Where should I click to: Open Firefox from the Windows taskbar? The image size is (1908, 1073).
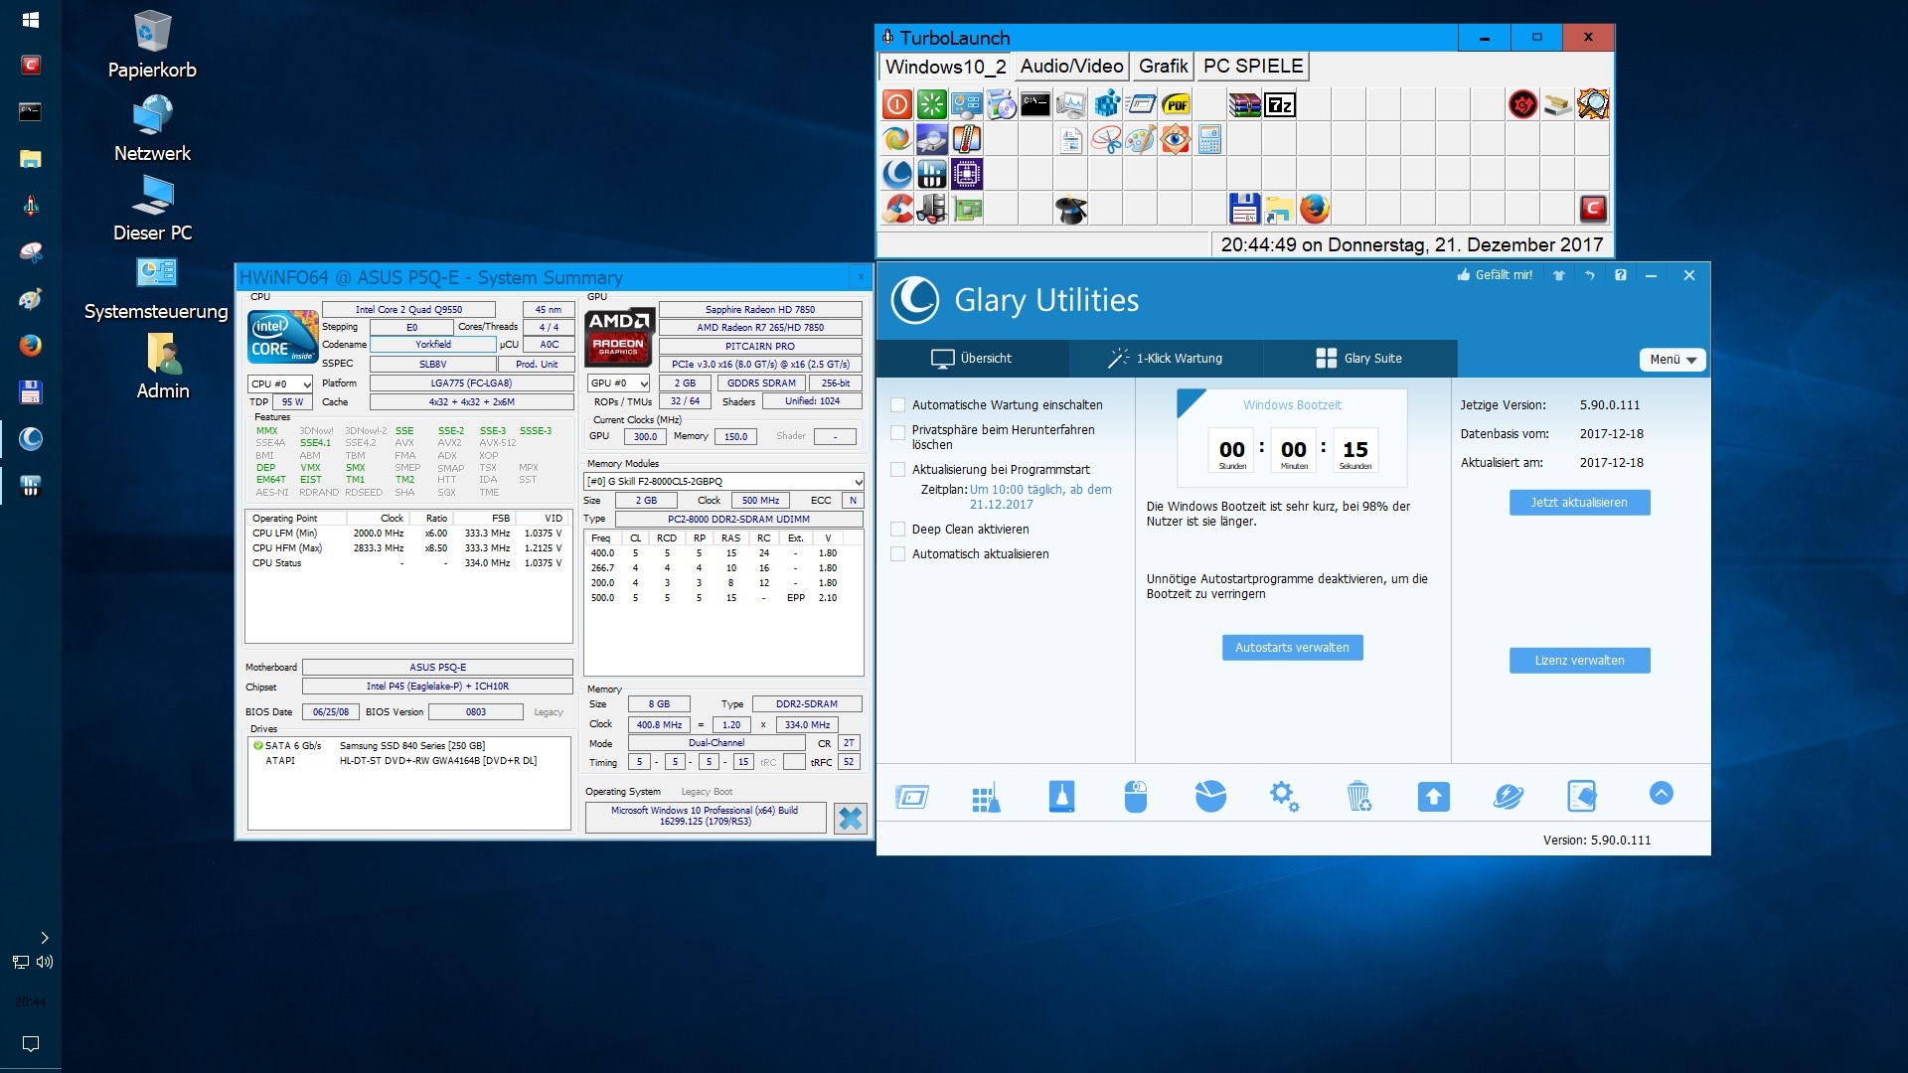point(31,346)
